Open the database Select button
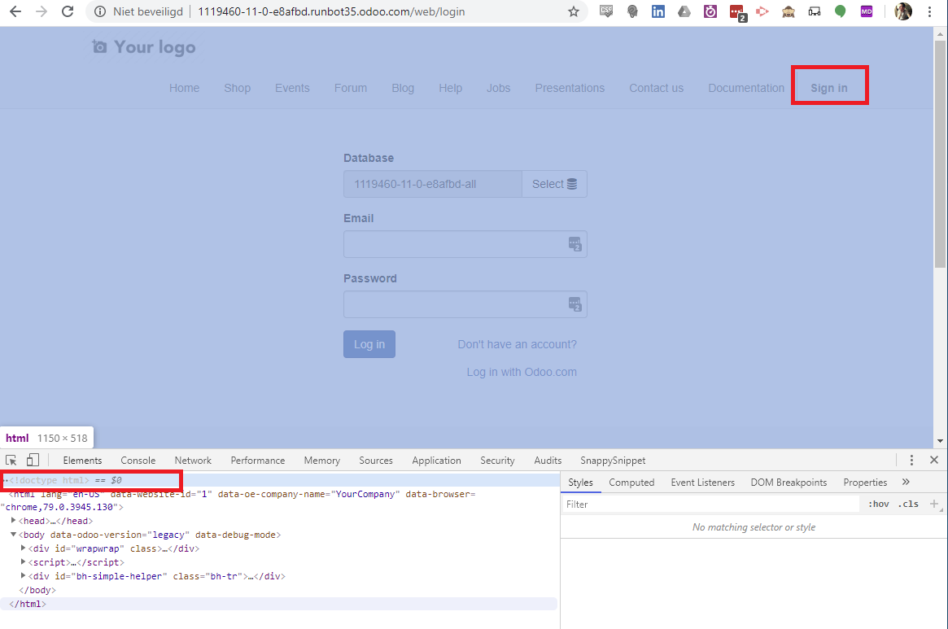Viewport: 948px width, 629px height. pyautogui.click(x=554, y=184)
